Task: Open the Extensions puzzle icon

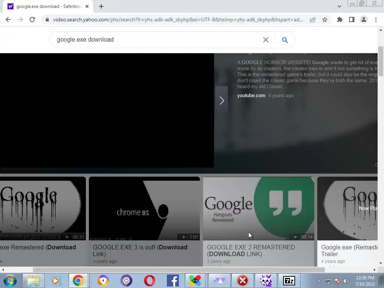Action: click(x=339, y=19)
